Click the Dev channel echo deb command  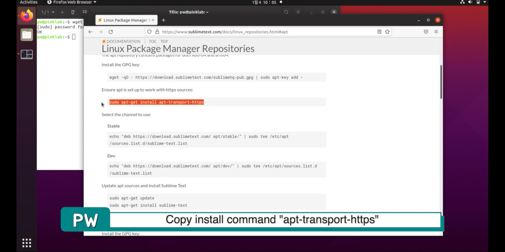pos(217,169)
